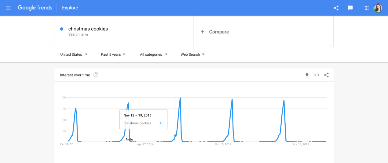Select the Explore header label

(70, 8)
